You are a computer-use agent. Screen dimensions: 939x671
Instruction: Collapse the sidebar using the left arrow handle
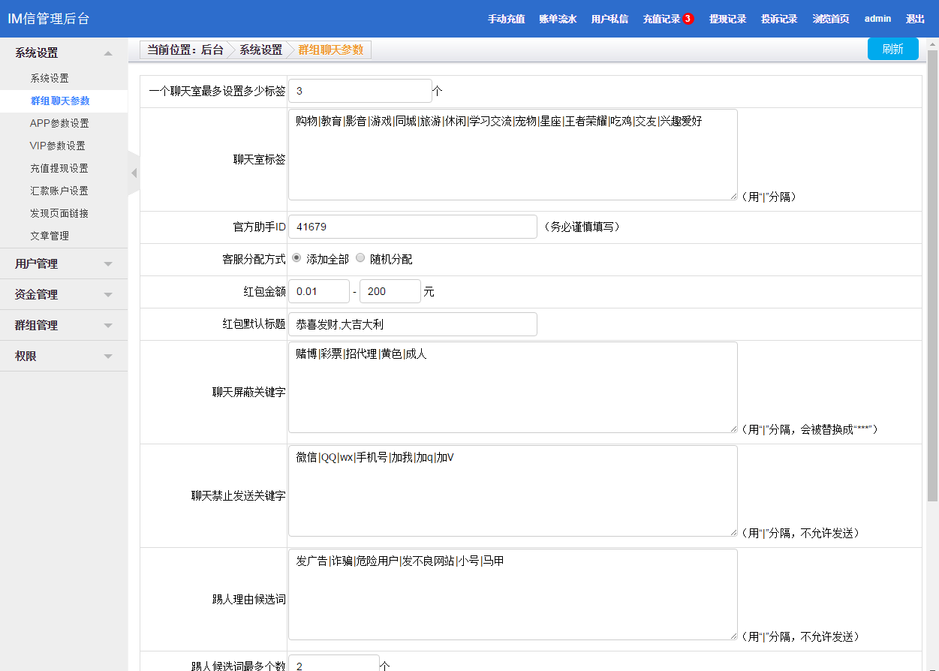tap(134, 173)
